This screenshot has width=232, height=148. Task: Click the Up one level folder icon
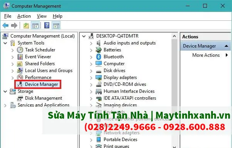(26, 26)
